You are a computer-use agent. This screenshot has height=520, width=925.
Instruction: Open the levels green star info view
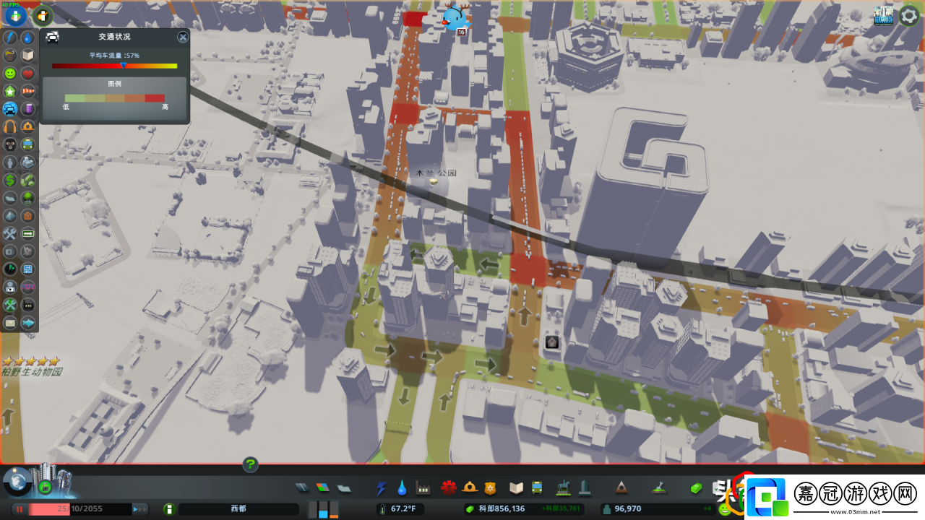pos(10,92)
